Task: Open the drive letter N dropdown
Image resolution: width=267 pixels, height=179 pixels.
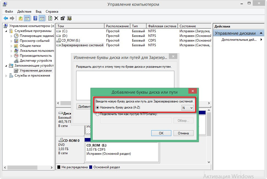Action: coord(188,108)
